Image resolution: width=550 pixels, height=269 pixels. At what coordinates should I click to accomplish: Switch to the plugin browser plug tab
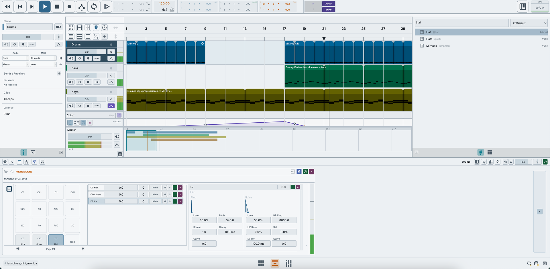pyautogui.click(x=481, y=152)
